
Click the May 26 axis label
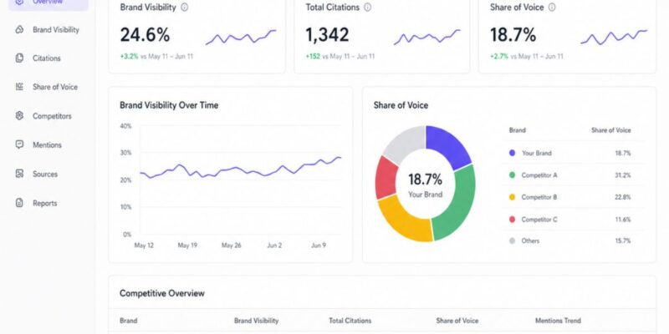[x=232, y=245]
